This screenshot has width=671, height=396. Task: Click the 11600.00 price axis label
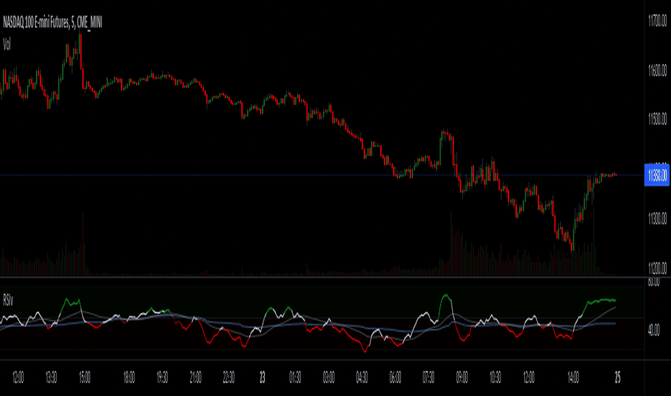[657, 71]
